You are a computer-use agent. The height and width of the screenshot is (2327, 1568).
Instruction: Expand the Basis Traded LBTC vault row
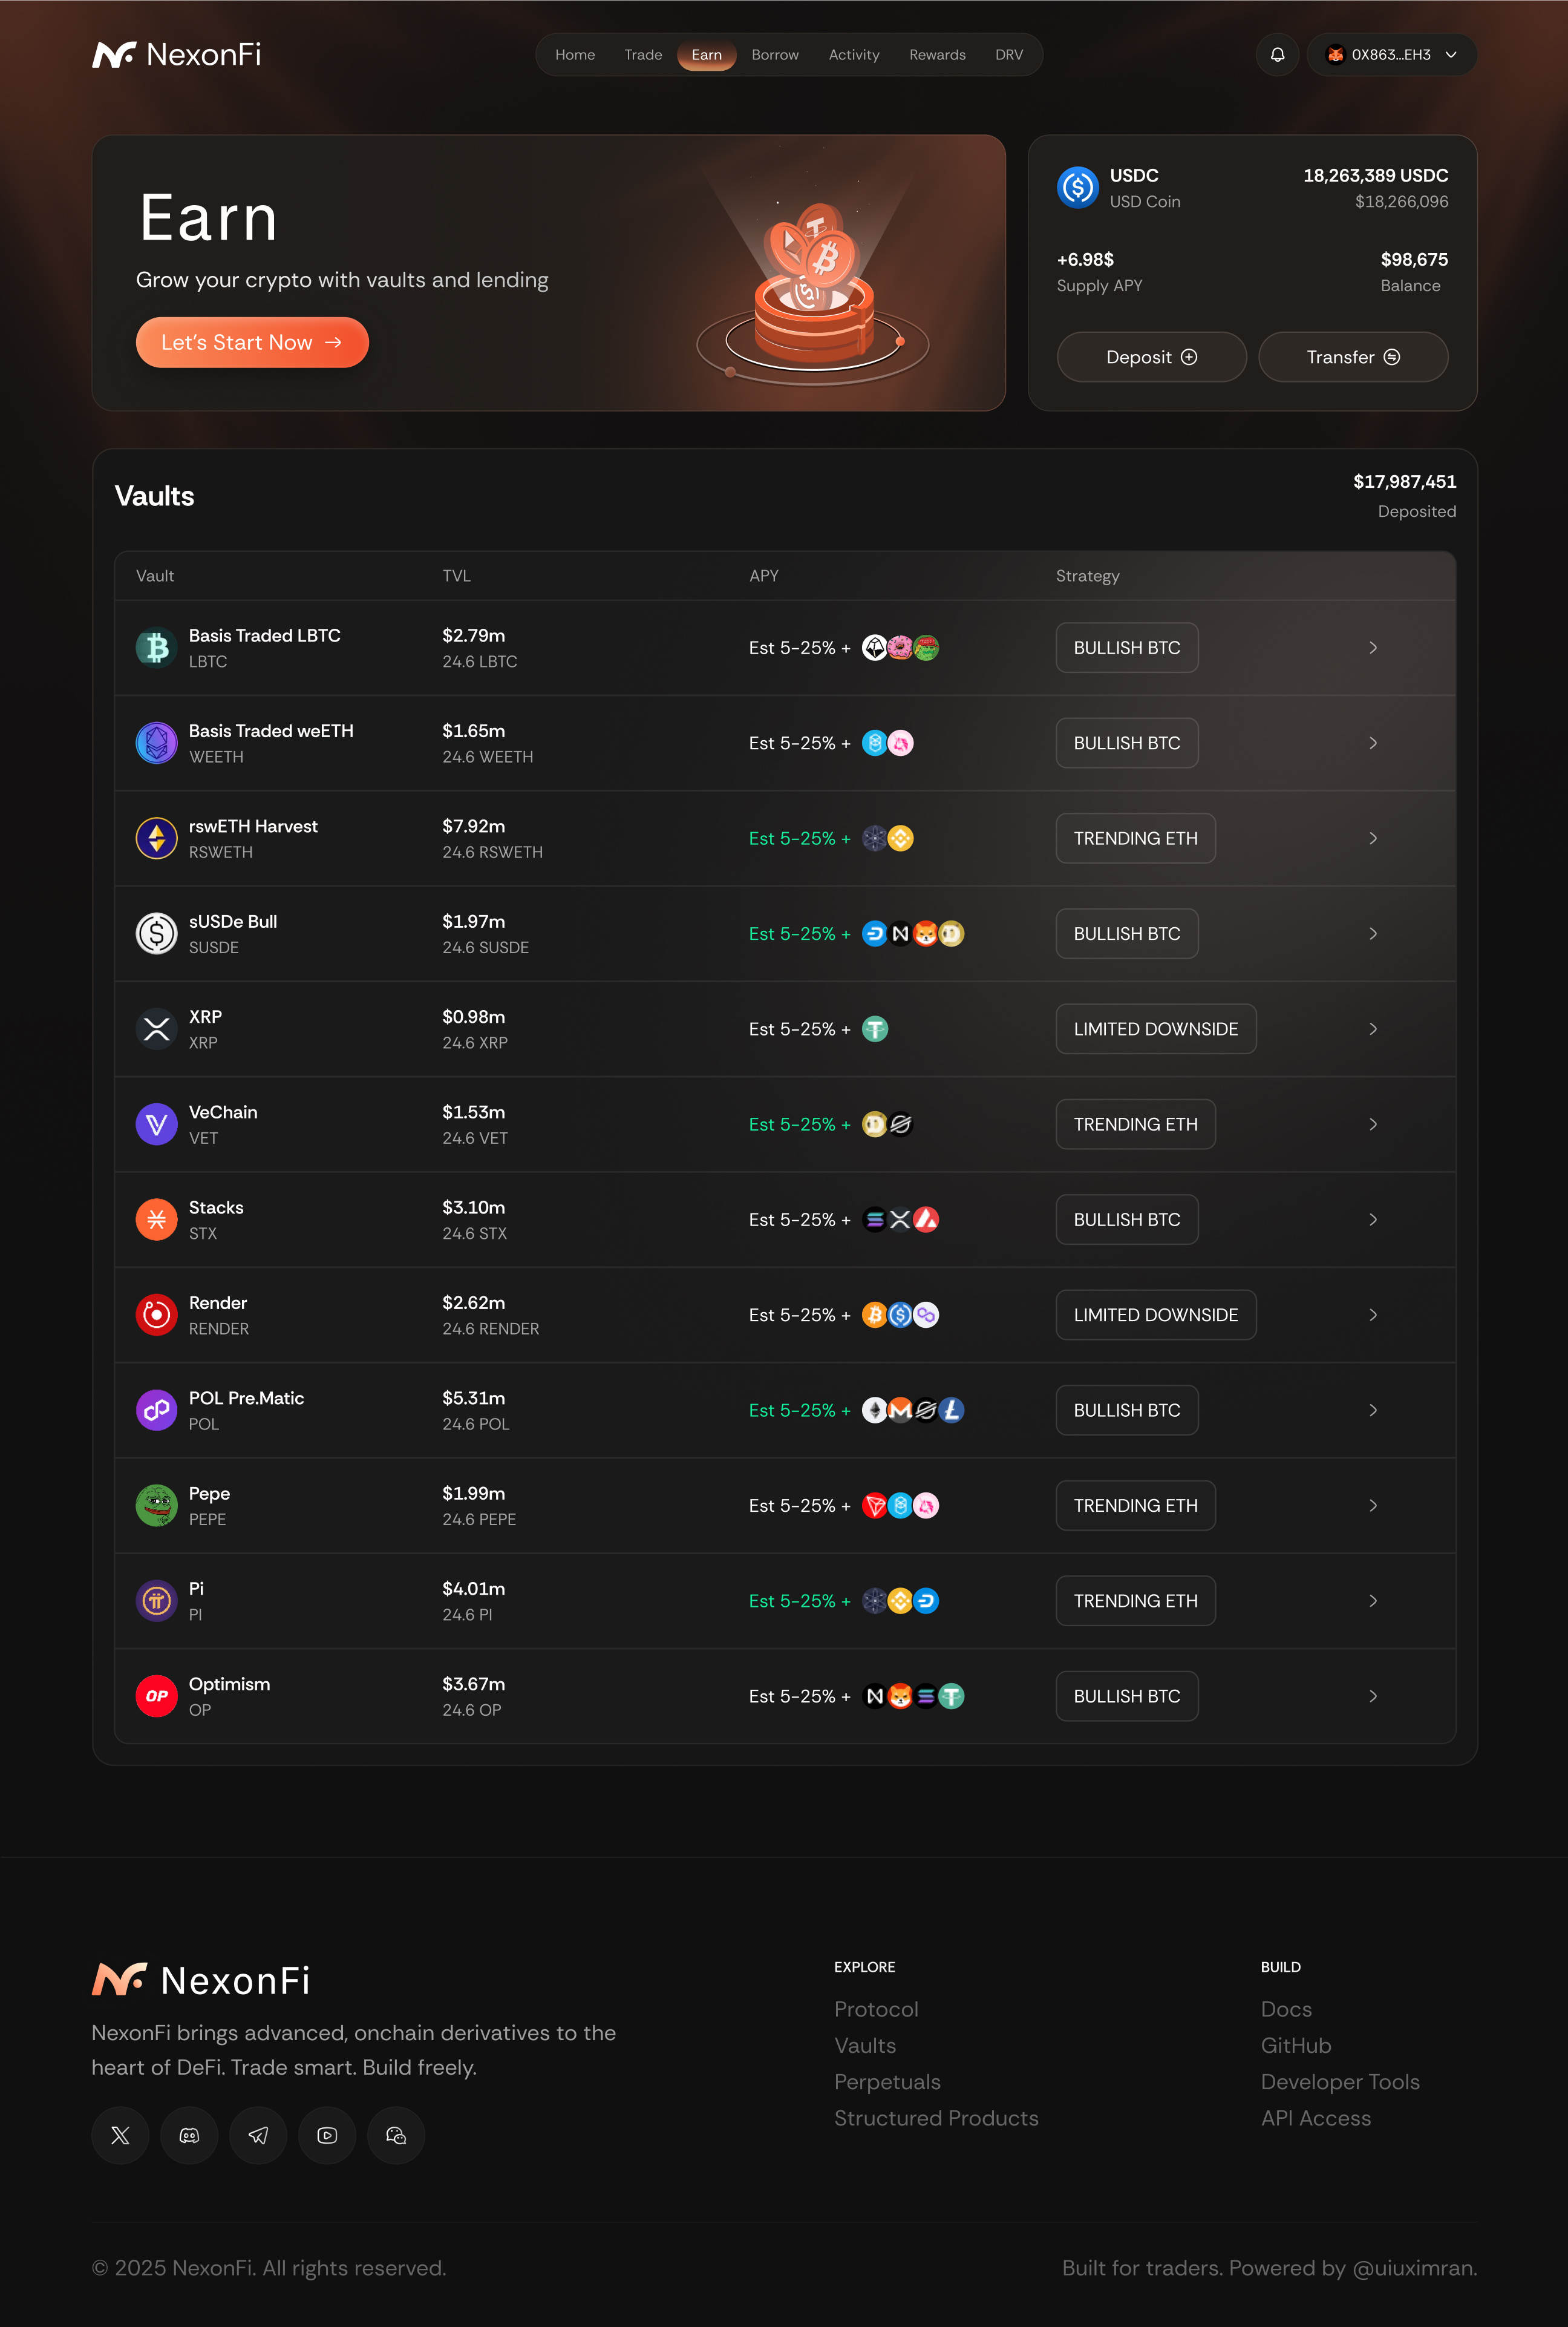1373,648
